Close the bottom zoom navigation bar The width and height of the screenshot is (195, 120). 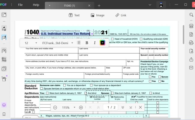click(x=140, y=107)
